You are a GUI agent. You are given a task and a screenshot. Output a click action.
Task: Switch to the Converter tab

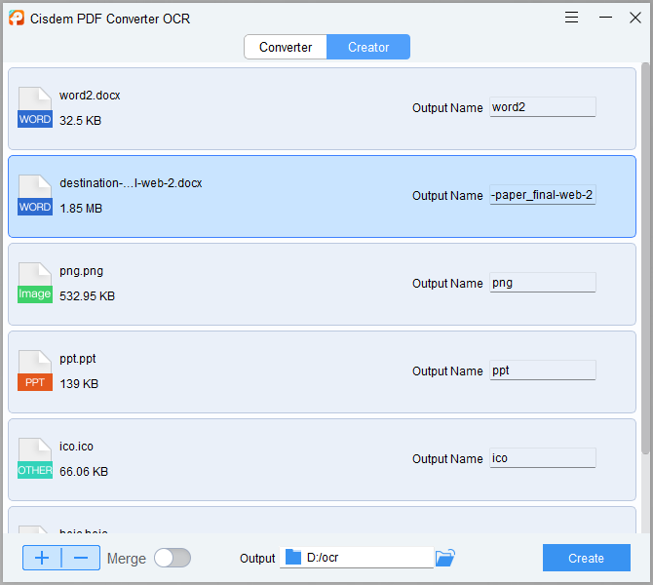[286, 47]
